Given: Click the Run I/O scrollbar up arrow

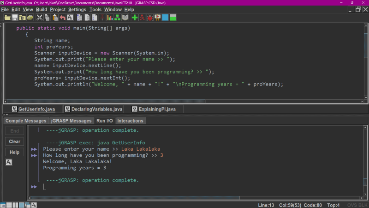Looking at the screenshot, I should [365, 128].
